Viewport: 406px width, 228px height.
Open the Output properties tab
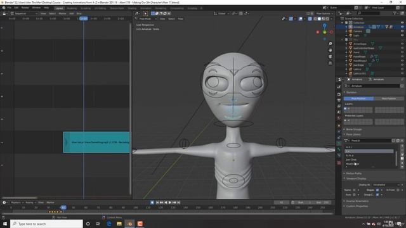pyautogui.click(x=339, y=100)
